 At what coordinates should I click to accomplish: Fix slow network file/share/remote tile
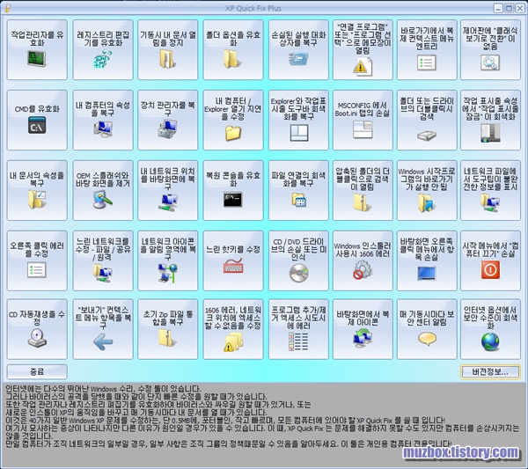(103, 260)
